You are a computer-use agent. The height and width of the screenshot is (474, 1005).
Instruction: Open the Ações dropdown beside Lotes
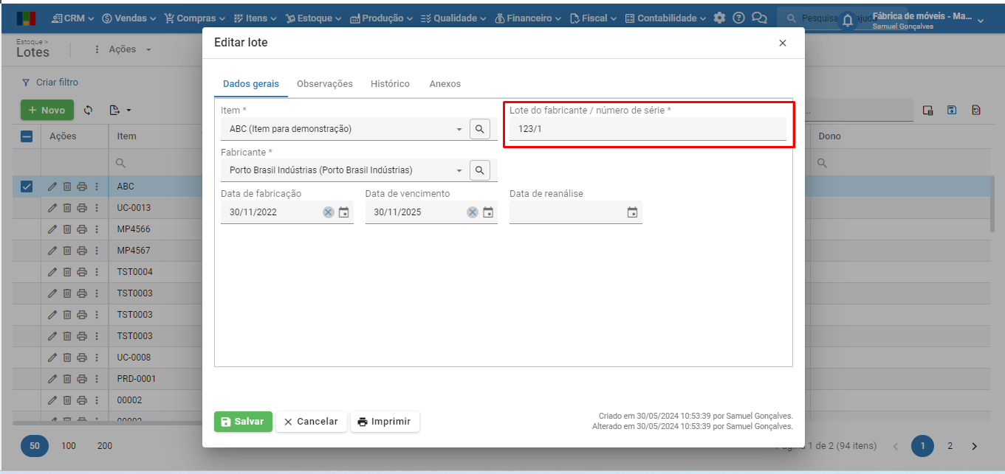pyautogui.click(x=123, y=49)
